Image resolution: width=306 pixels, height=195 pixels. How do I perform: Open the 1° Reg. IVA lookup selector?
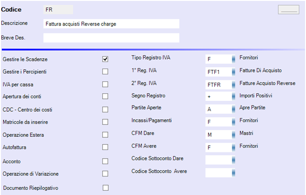tap(234, 72)
